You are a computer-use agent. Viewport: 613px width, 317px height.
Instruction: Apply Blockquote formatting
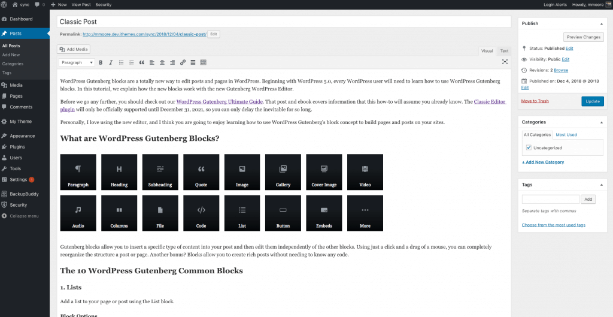pos(141,62)
